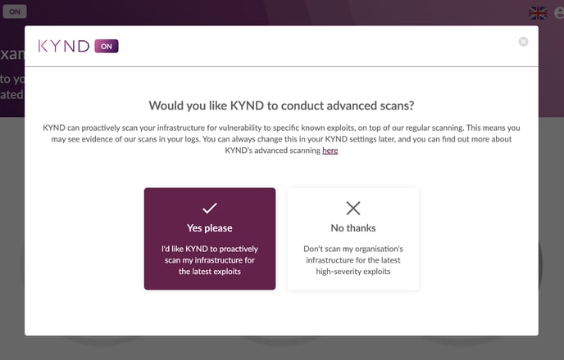This screenshot has width=564, height=360.
Task: Click 'Don't scan my organisation's infrastructure' text
Action: 353,259
